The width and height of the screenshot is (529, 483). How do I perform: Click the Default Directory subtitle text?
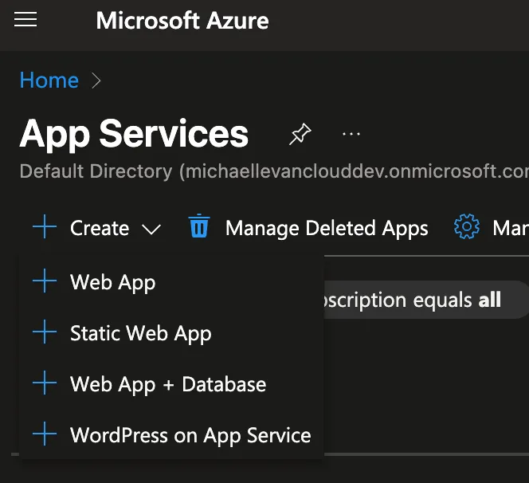pyautogui.click(x=274, y=171)
